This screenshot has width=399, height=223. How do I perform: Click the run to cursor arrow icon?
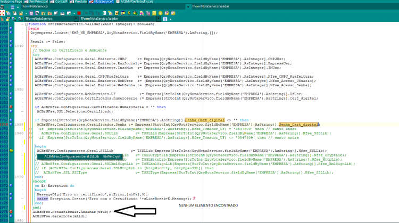coord(104,13)
